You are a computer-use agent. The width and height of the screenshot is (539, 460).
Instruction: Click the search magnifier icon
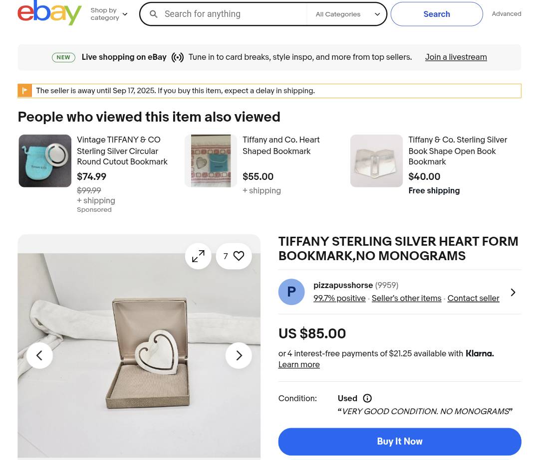pos(153,14)
